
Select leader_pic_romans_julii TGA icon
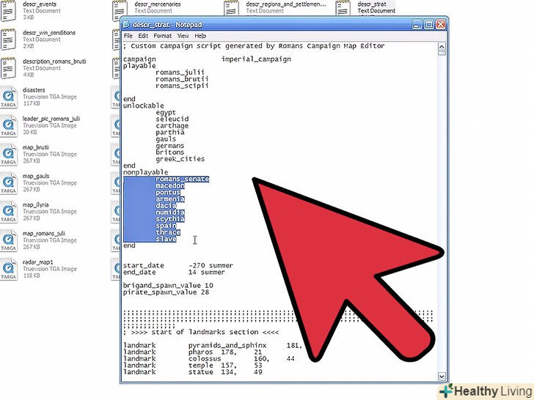(9, 126)
